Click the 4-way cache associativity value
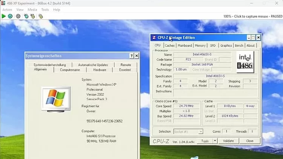The width and height of the screenshot is (283, 159). [x=250, y=106]
